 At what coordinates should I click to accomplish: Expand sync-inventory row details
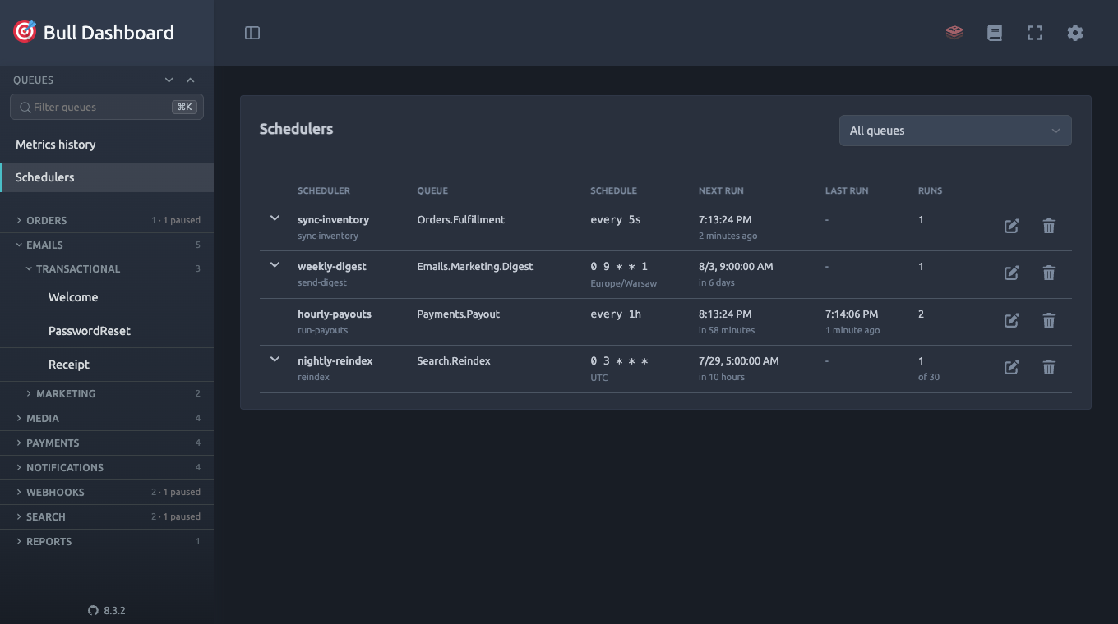tap(275, 218)
